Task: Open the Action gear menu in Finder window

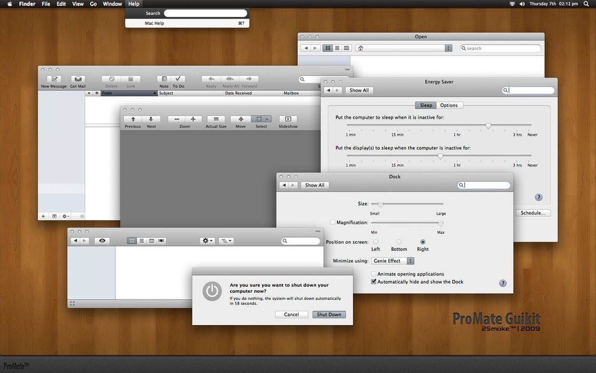Action: (208, 241)
